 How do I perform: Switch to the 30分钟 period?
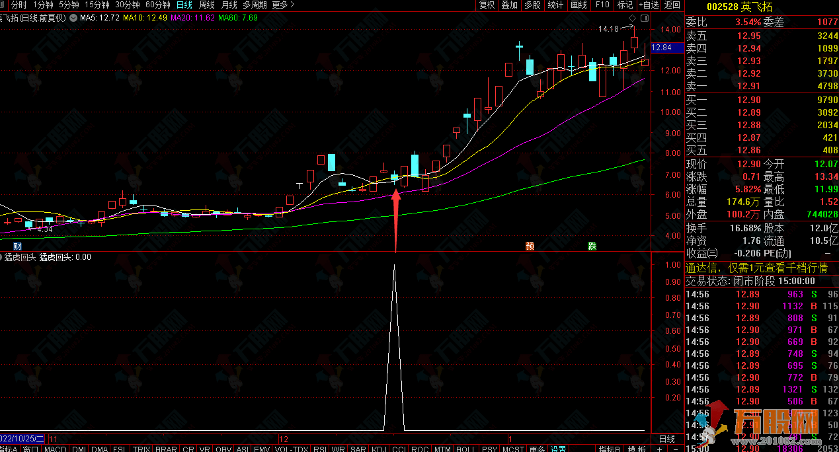pos(127,5)
